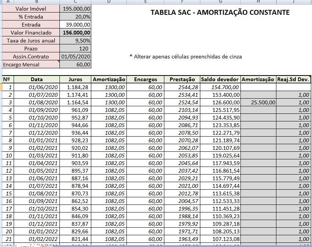312x247 pixels.
Task: Select the Taxa de Juros anual 9,50% cell
Action: tap(75, 41)
